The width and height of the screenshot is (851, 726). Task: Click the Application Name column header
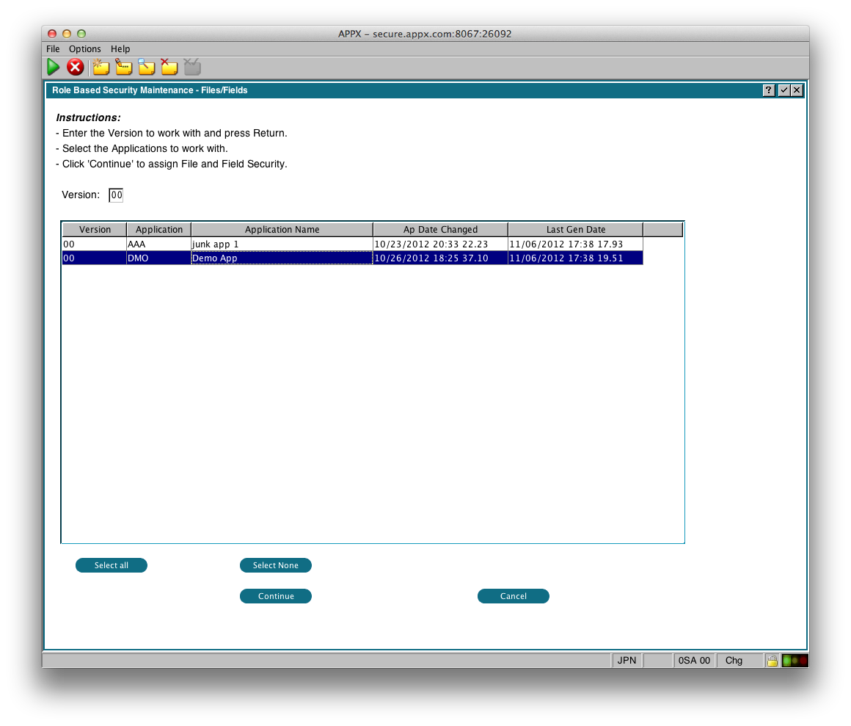pyautogui.click(x=282, y=230)
